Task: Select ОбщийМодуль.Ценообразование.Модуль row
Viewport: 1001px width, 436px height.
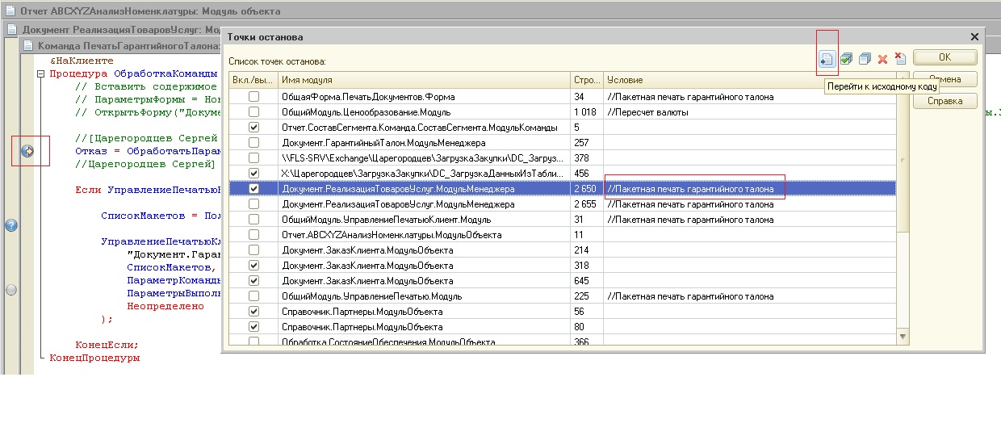Action: [x=365, y=112]
